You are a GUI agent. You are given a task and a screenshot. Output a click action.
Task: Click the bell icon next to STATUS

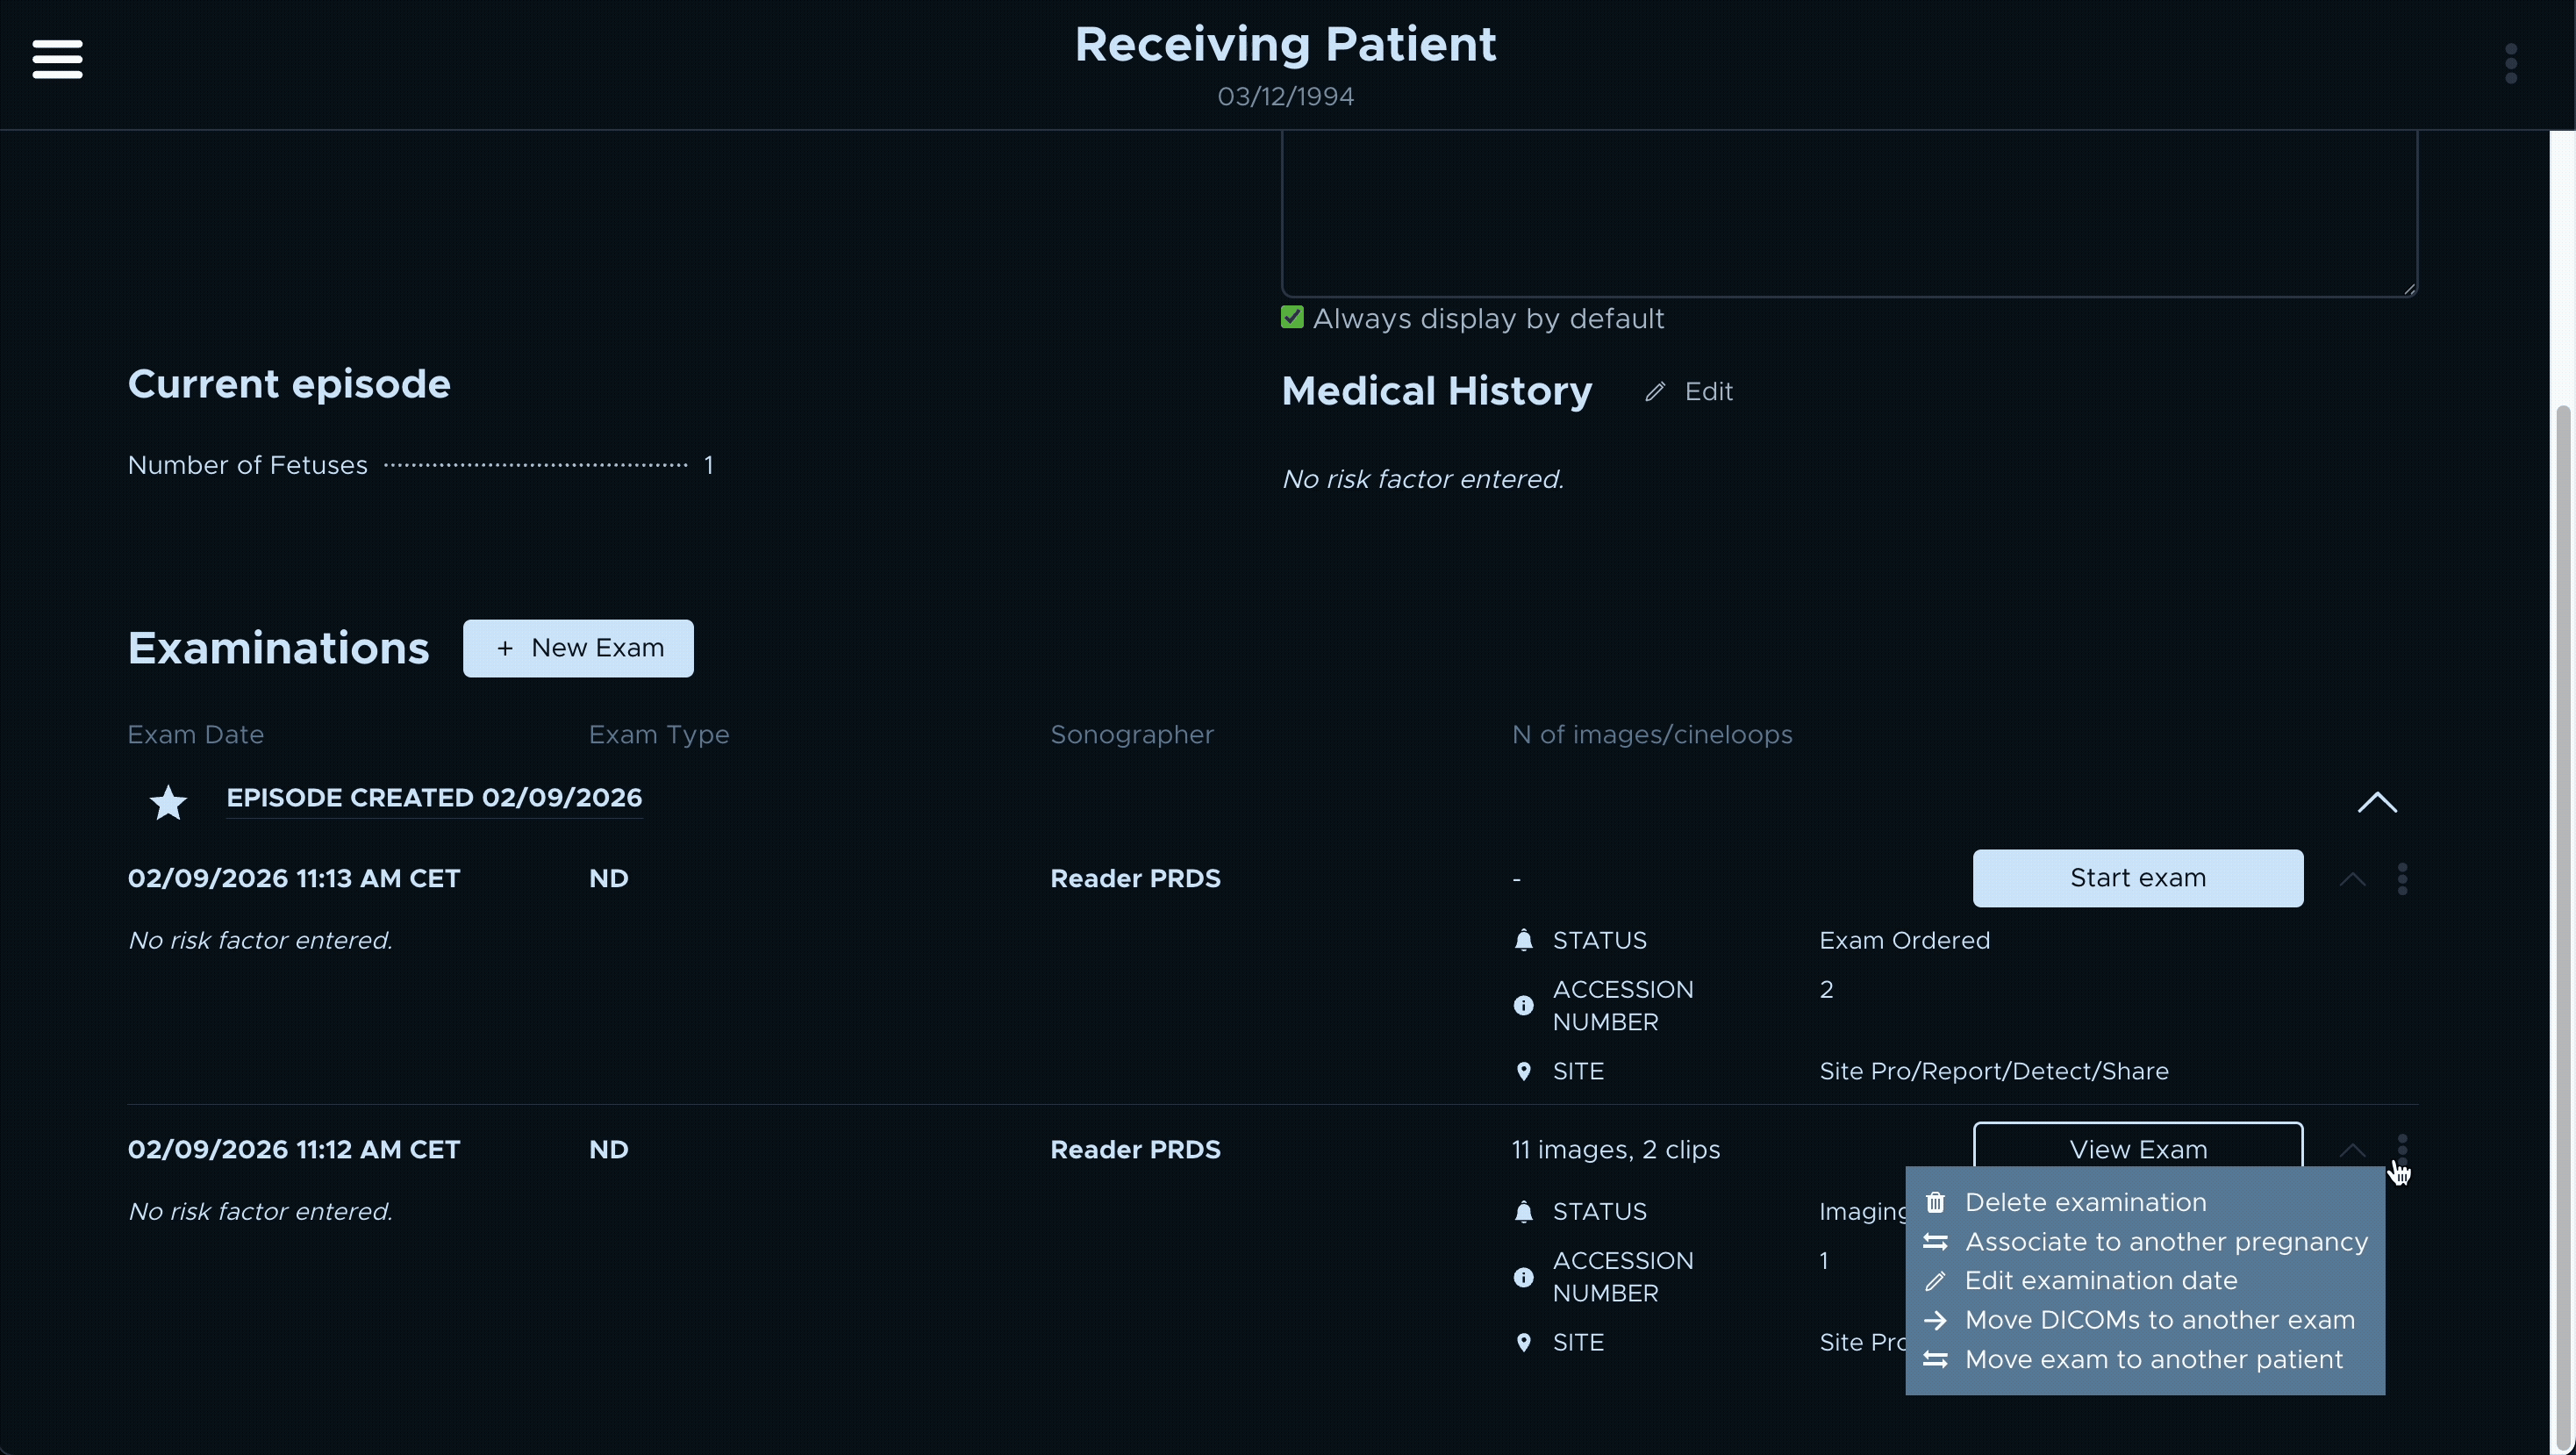point(1523,939)
